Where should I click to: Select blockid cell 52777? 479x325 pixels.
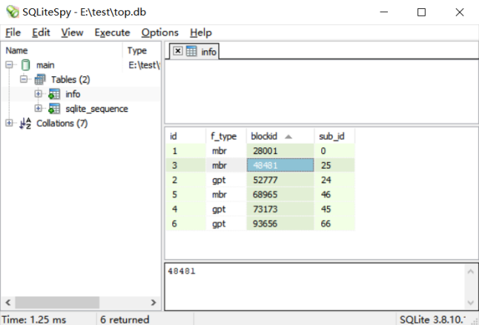(280, 180)
